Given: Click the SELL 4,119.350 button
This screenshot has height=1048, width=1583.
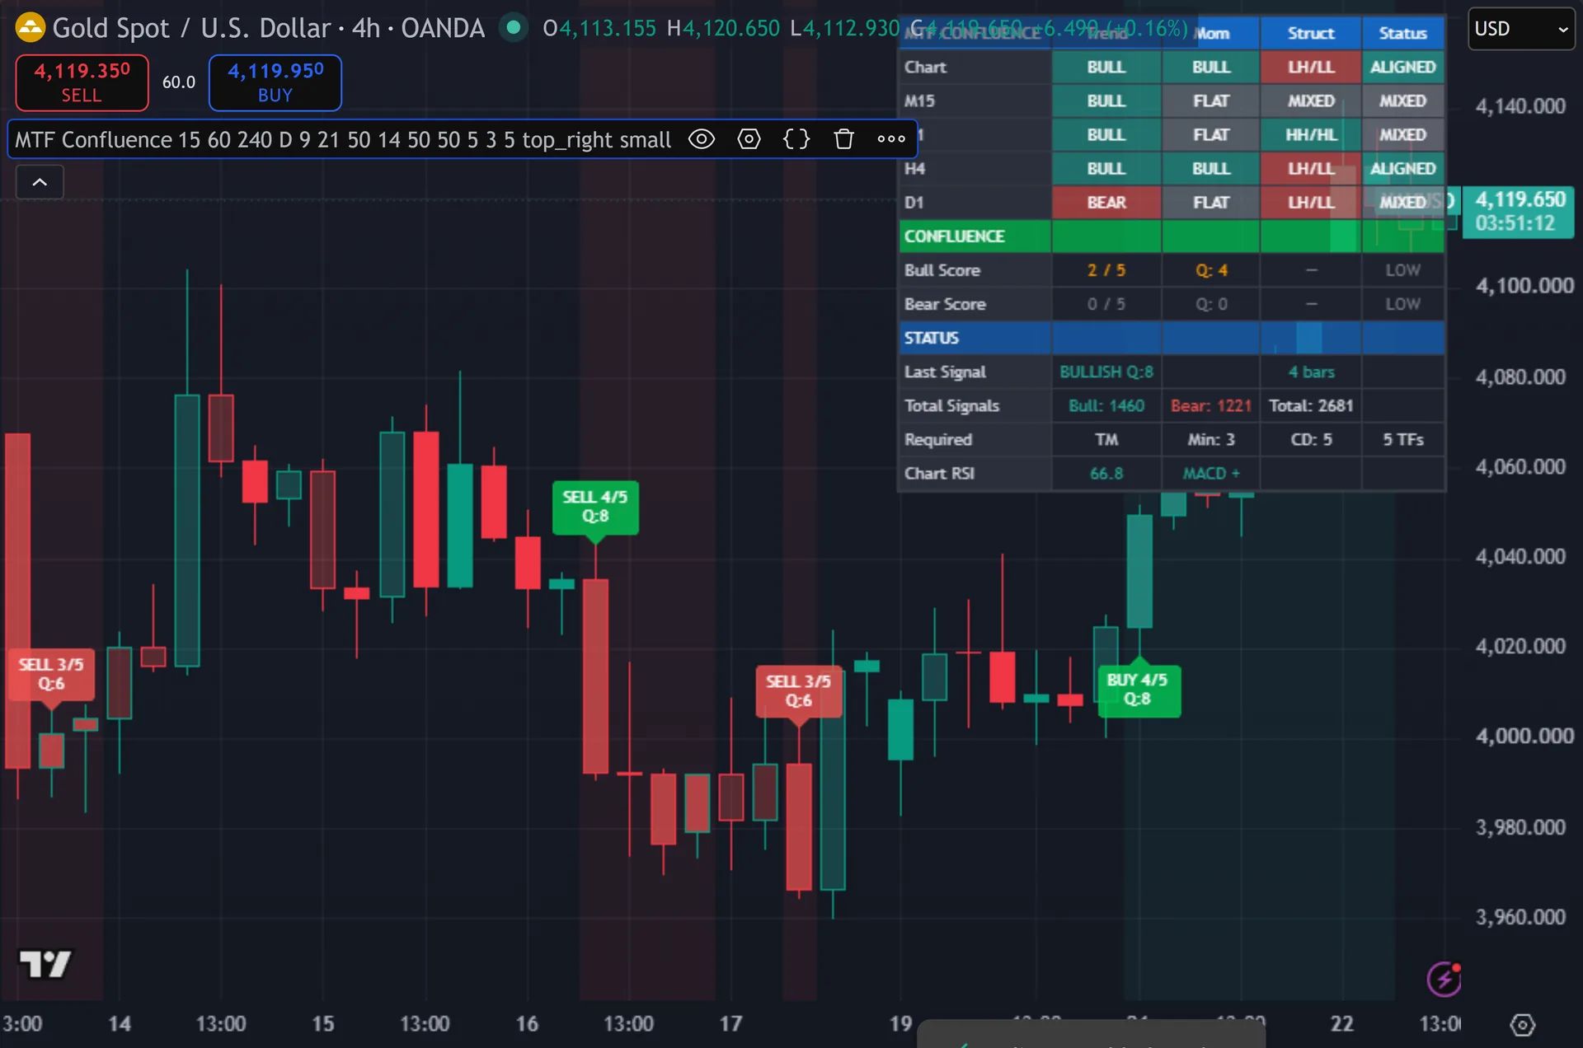Looking at the screenshot, I should [x=82, y=82].
